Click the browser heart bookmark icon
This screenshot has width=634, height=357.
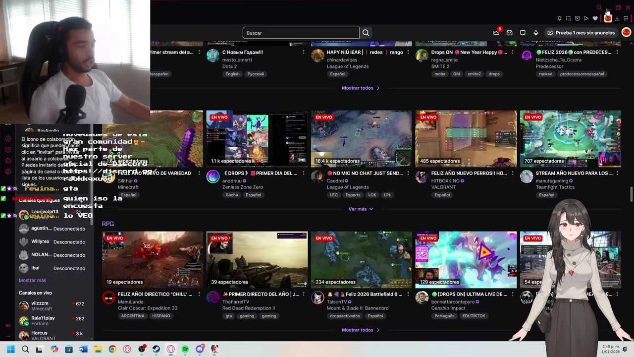595,18
